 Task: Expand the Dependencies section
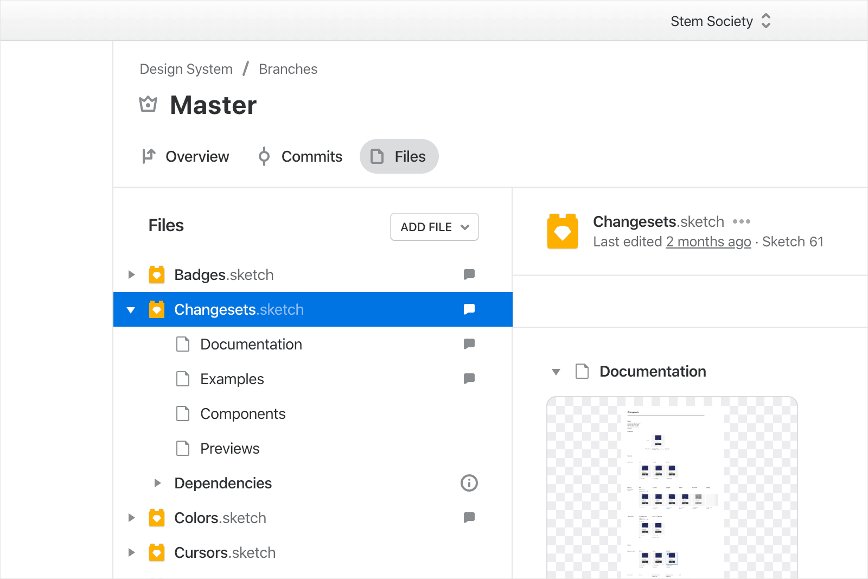[157, 483]
